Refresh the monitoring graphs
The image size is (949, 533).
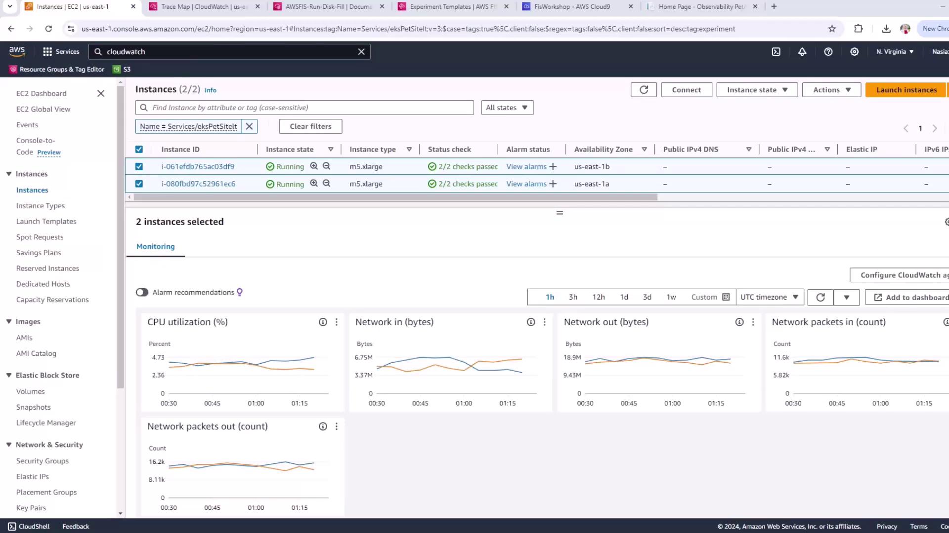pyautogui.click(x=820, y=297)
